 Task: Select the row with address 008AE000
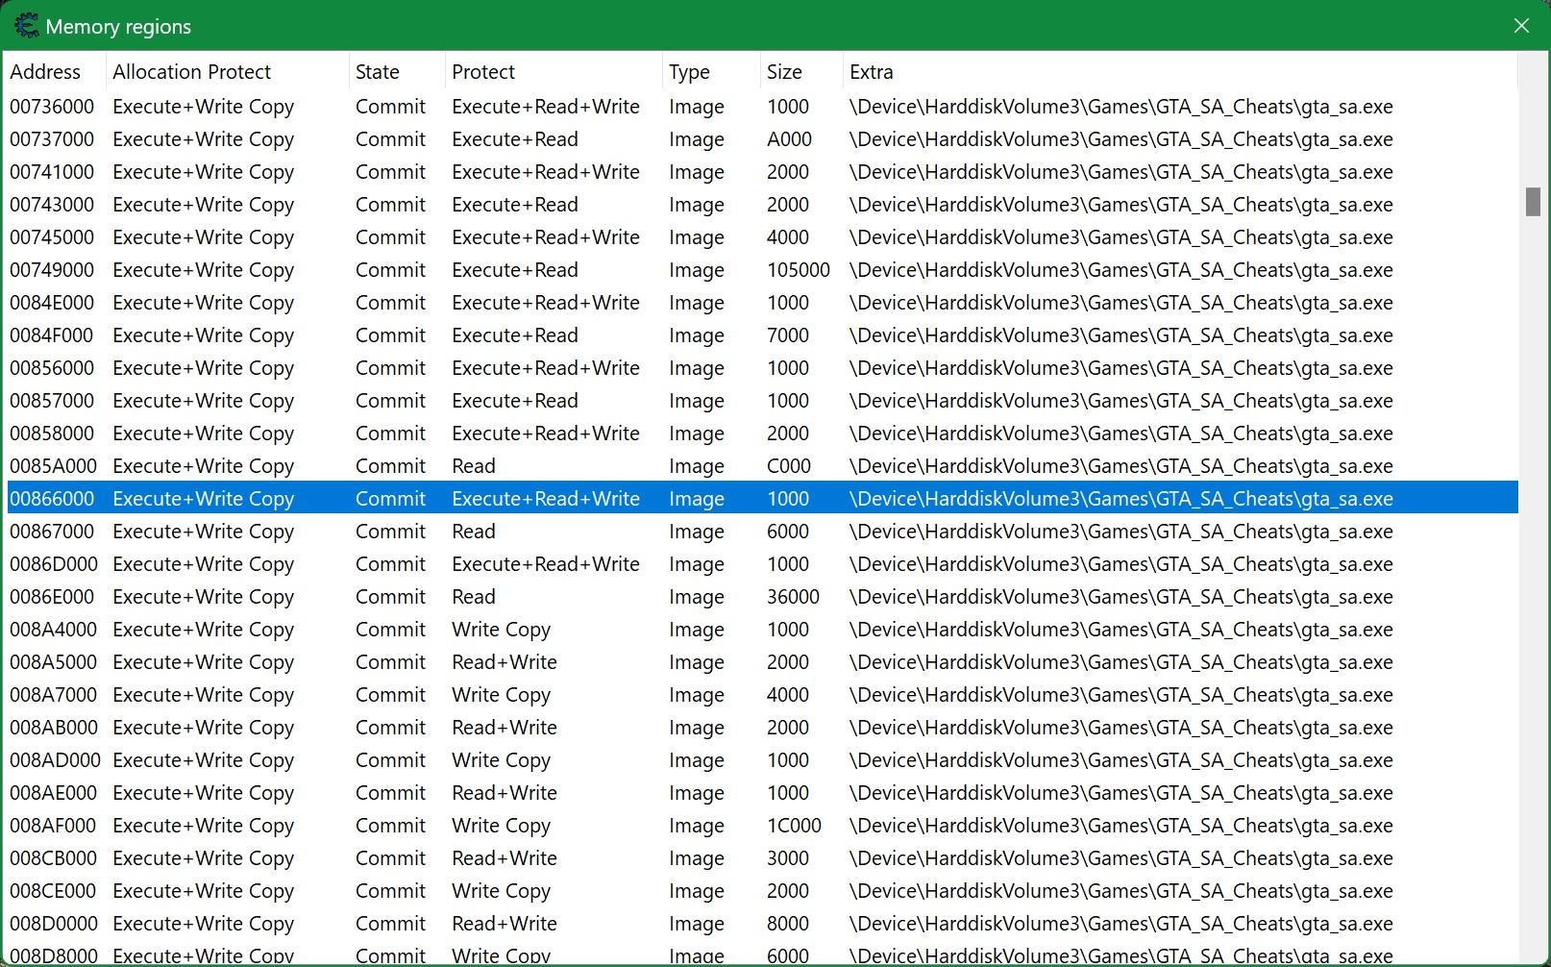[x=763, y=793]
